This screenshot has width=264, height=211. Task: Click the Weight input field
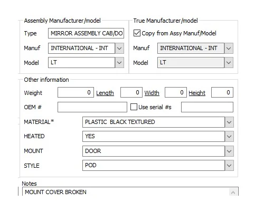click(x=76, y=92)
